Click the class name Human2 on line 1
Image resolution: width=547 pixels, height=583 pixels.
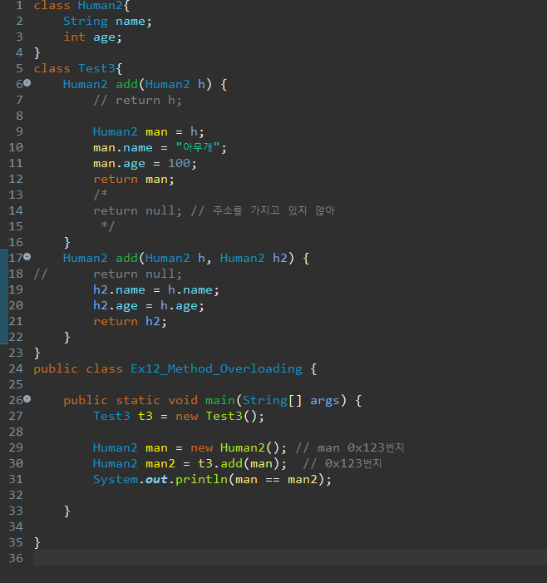[x=101, y=6]
